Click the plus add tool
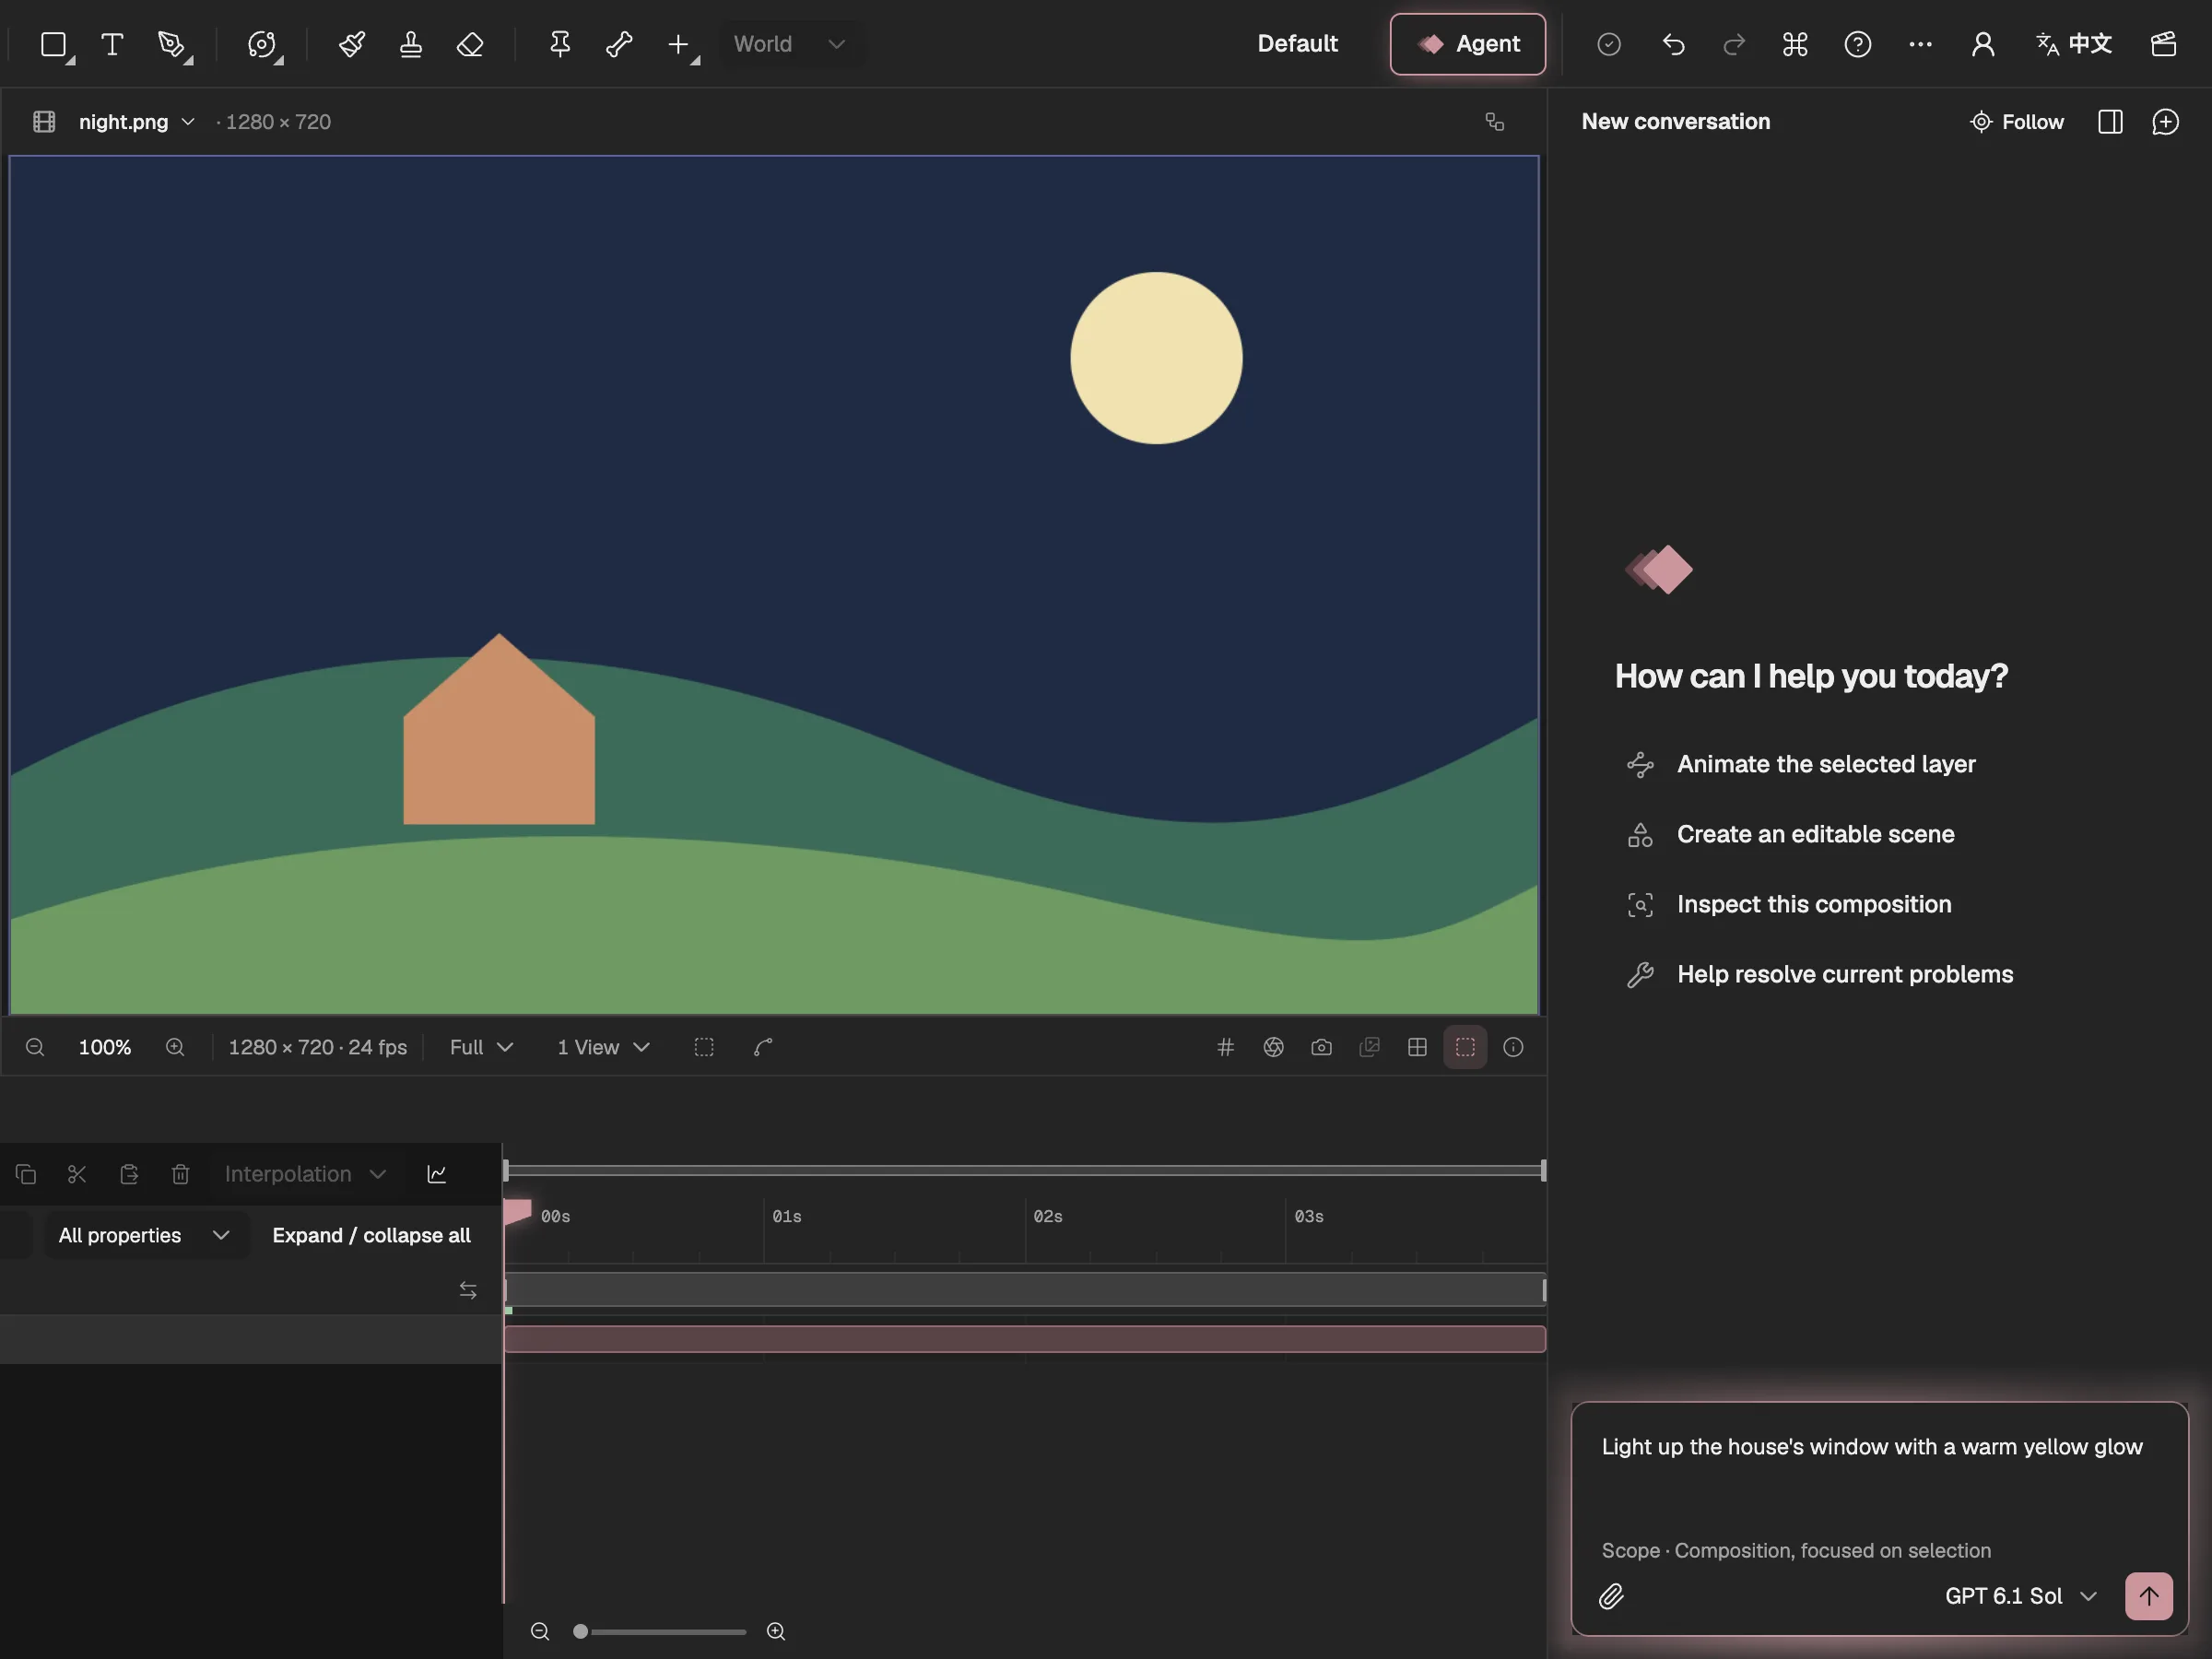Screen dimensions: 2212x1659 (679, 44)
